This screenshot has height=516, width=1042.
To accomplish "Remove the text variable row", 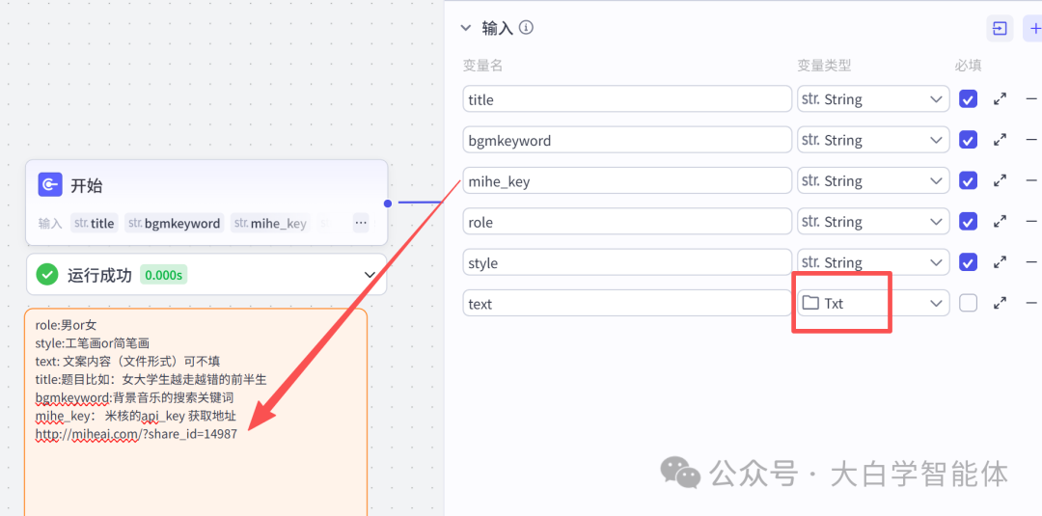I will click(1031, 303).
